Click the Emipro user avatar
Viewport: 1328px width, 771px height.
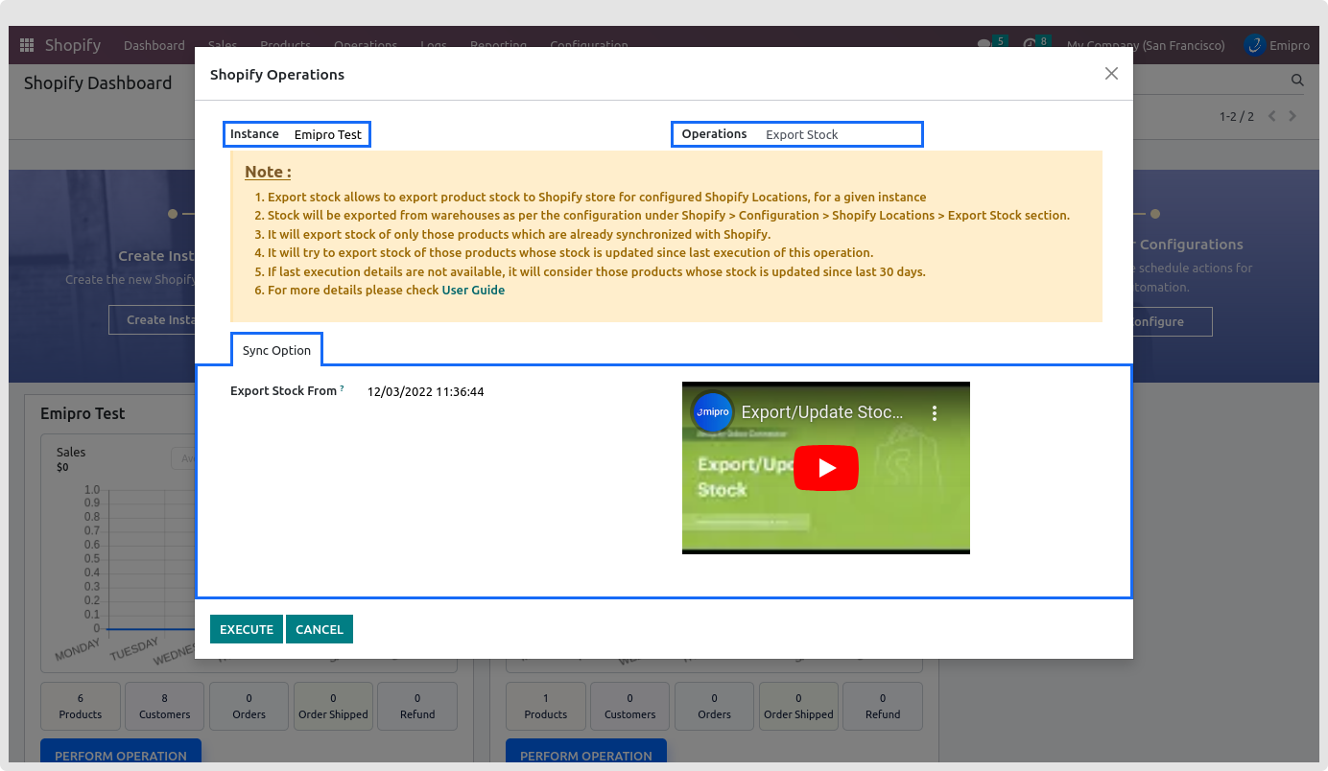tap(1254, 45)
